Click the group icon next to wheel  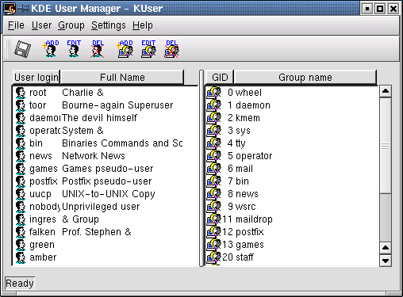pyautogui.click(x=213, y=93)
